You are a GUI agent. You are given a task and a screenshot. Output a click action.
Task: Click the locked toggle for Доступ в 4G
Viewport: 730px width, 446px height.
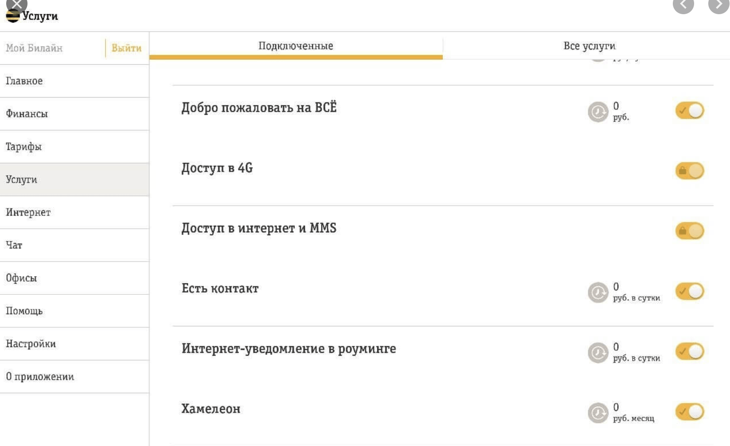(x=690, y=169)
